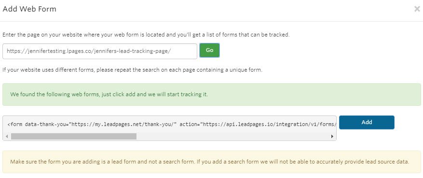The image size is (423, 178).
Task: Click the blue Add button
Action: pos(367,122)
